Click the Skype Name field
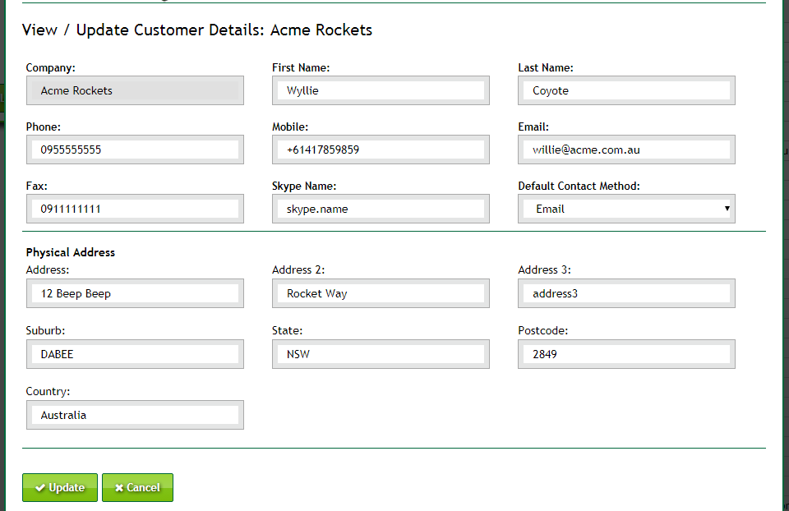 (x=381, y=209)
